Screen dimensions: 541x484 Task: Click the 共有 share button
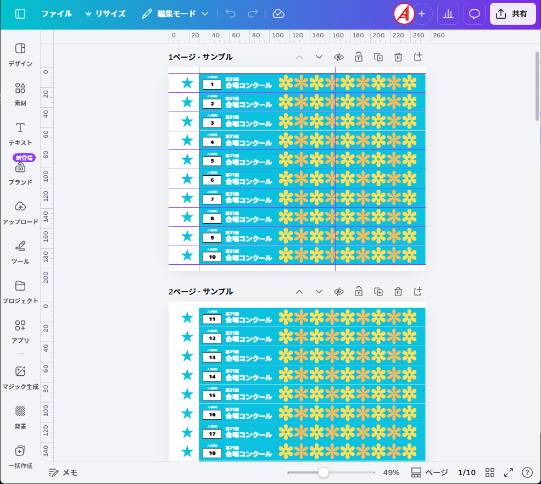(512, 14)
